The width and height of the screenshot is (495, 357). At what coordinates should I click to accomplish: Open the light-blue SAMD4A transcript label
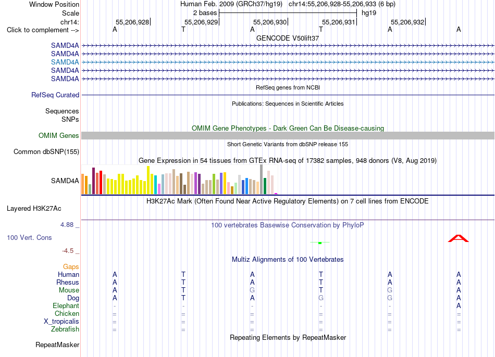pos(65,62)
